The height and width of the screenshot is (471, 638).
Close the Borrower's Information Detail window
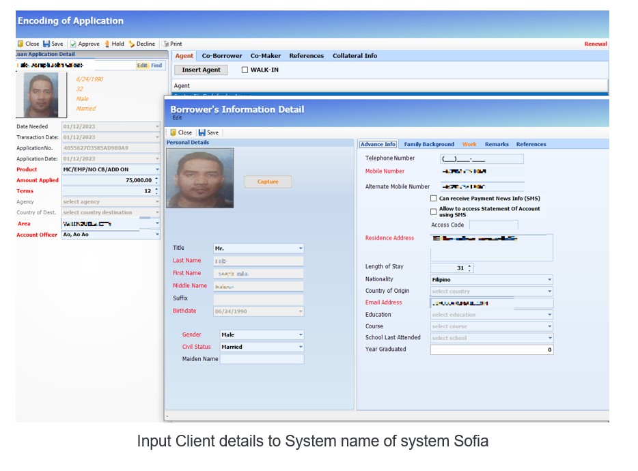pos(180,132)
